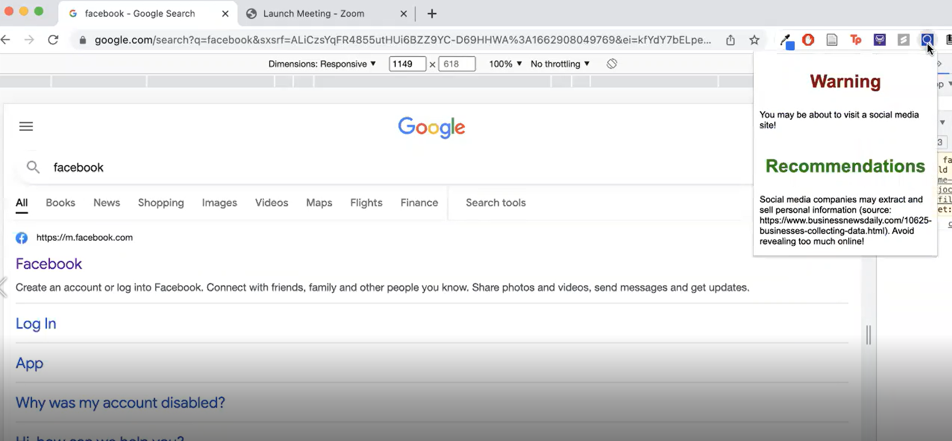Click the viewport resize handle on right edge
952x441 pixels.
[869, 335]
